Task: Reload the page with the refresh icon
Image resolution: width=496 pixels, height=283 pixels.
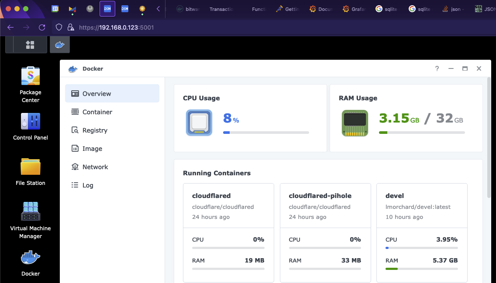Action: click(42, 27)
